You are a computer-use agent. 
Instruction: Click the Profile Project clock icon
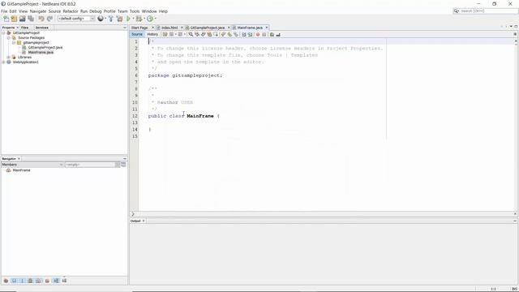pyautogui.click(x=150, y=19)
